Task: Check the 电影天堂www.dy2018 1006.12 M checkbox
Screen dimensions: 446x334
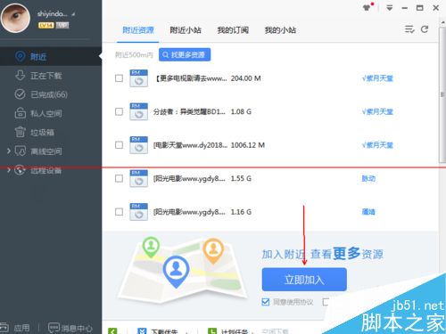Action: (x=119, y=145)
